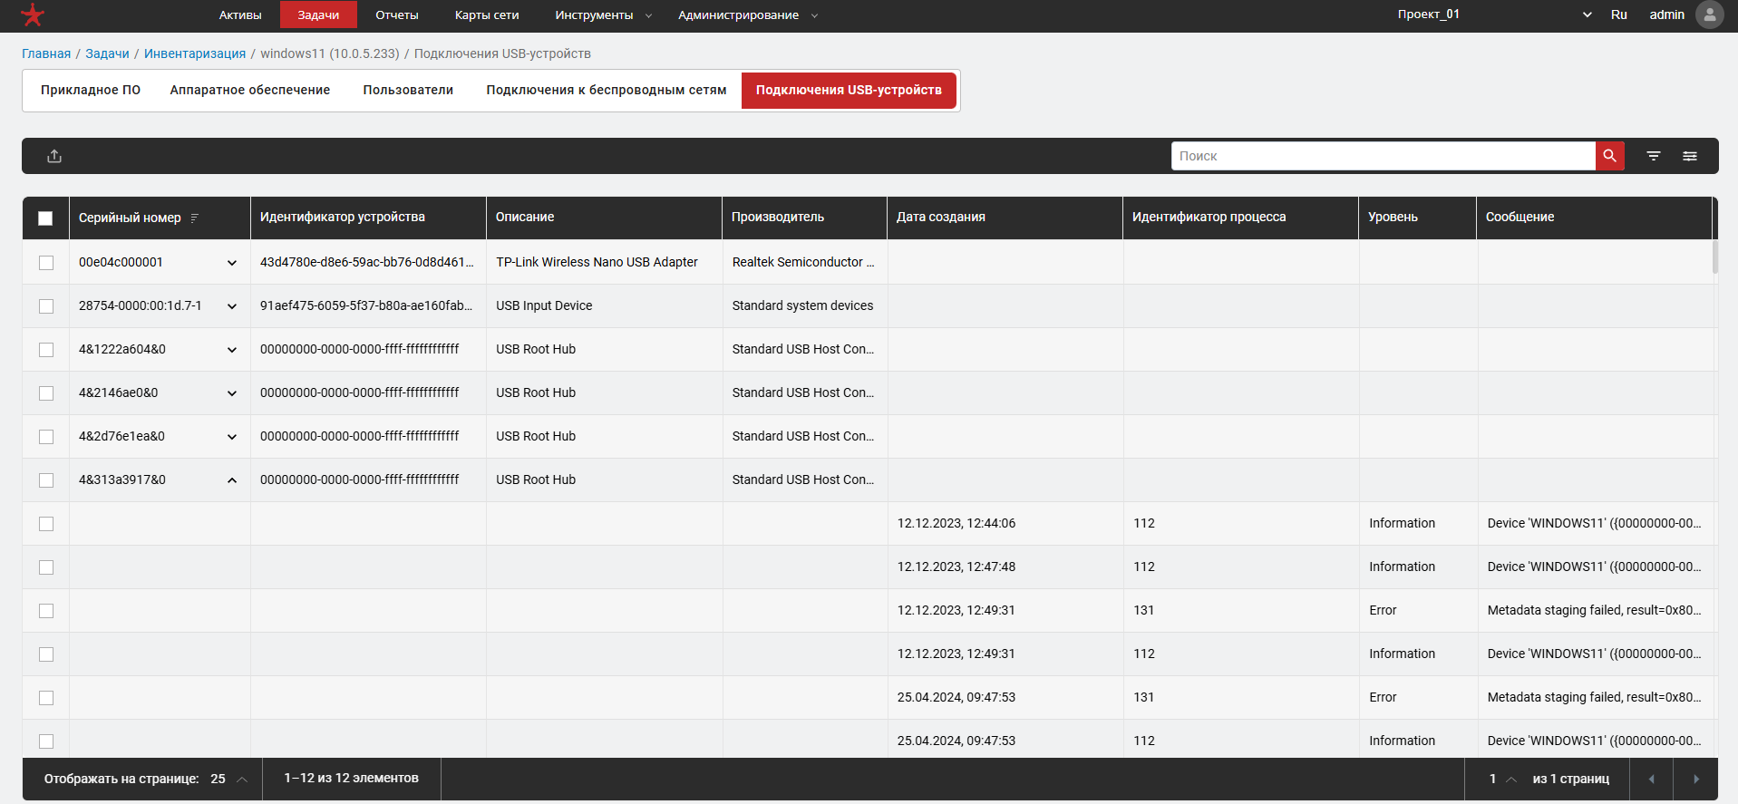Open the Активы menu
Image resolution: width=1738 pixels, height=804 pixels.
coord(240,15)
